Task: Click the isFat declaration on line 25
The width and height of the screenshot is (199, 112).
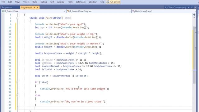Action: tap(45, 76)
